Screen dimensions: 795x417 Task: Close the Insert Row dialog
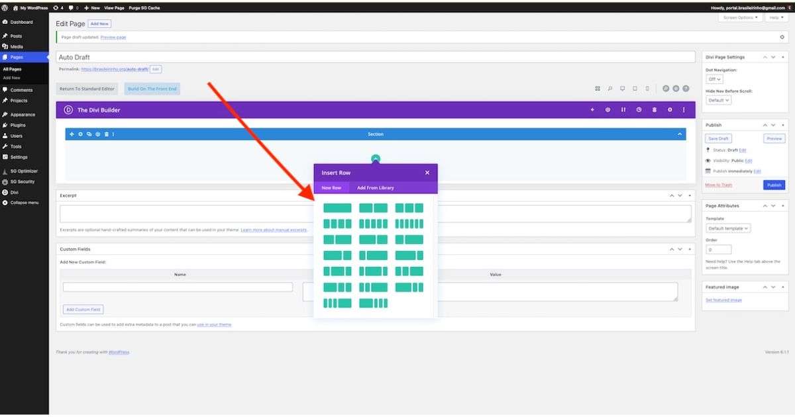click(427, 173)
